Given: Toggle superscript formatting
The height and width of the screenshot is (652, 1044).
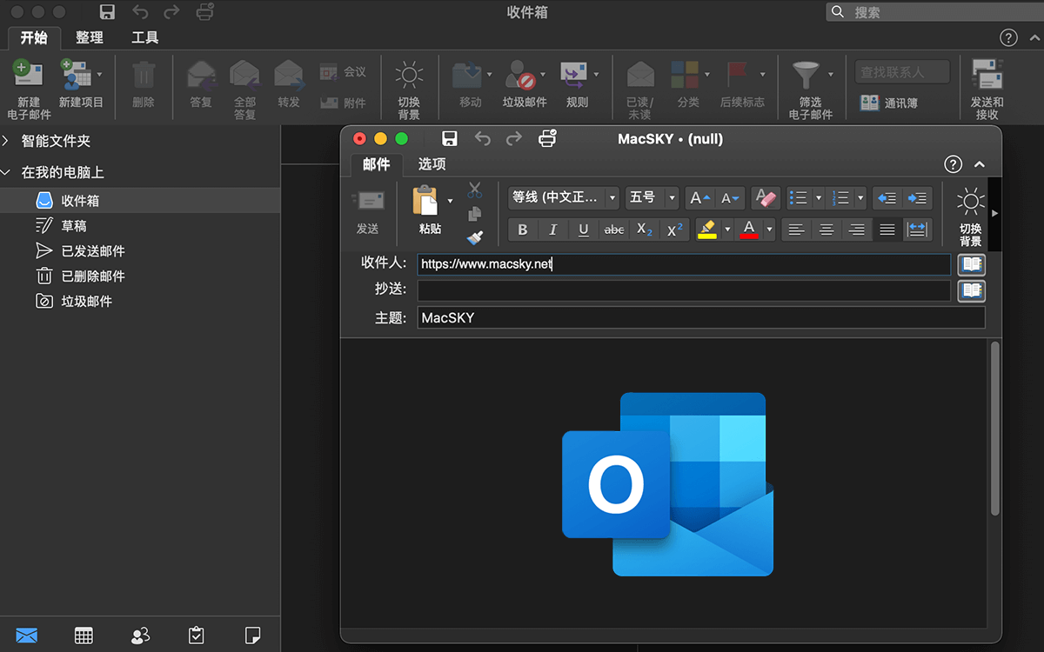Looking at the screenshot, I should click(x=674, y=230).
